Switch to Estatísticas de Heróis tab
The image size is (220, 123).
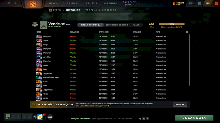[x=117, y=25]
